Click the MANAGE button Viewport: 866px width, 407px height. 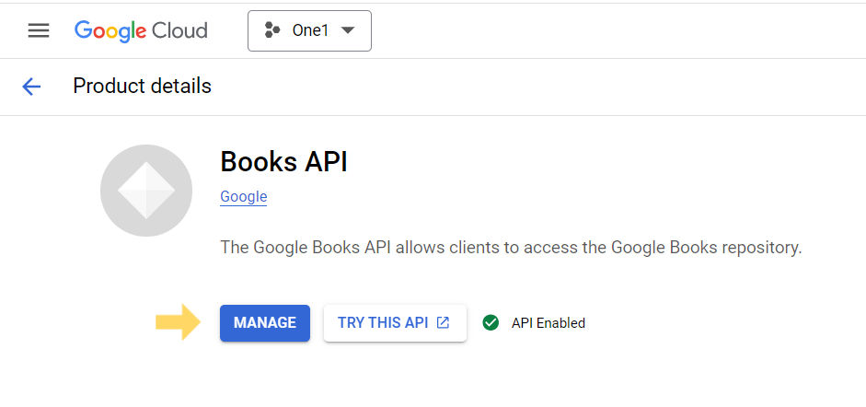[x=265, y=323]
